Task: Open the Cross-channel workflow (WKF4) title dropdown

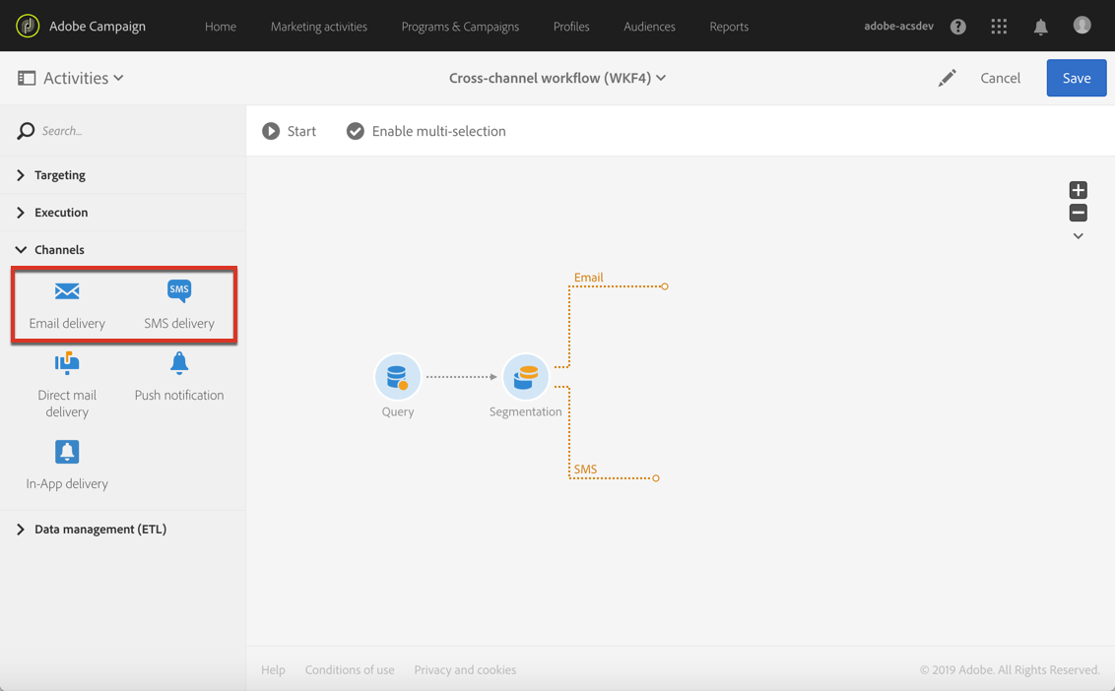Action: coord(557,78)
